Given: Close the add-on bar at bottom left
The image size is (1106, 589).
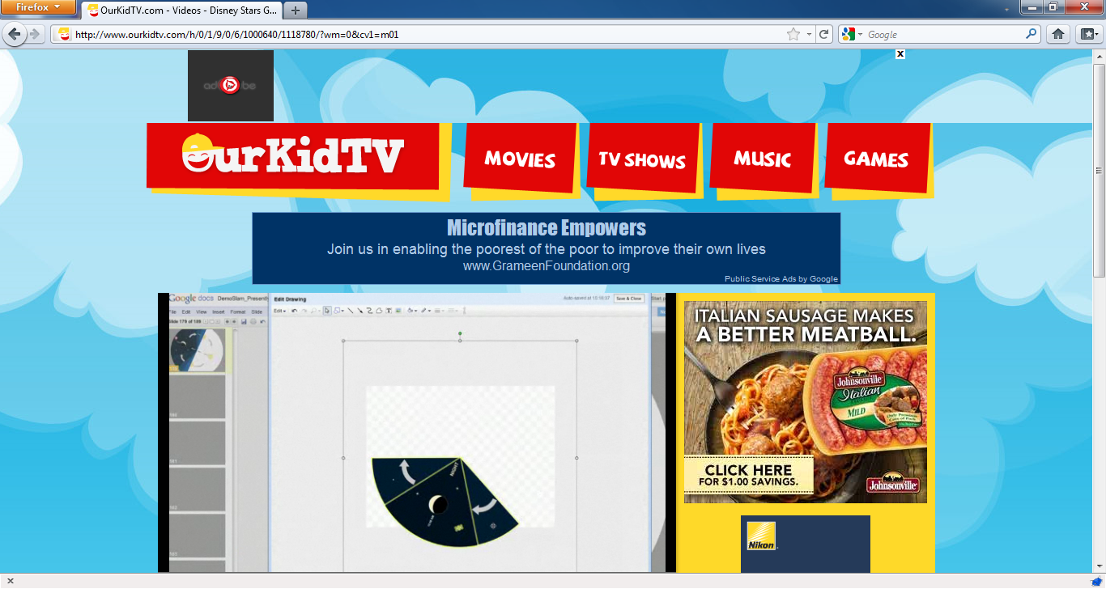Looking at the screenshot, I should click(x=10, y=581).
